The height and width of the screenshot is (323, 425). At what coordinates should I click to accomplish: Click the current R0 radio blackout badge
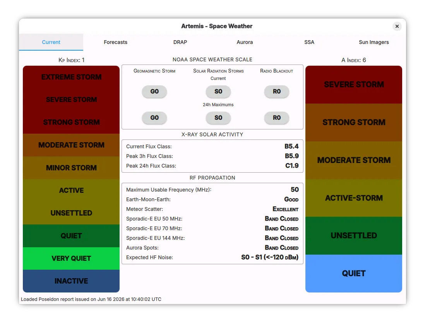click(x=276, y=92)
